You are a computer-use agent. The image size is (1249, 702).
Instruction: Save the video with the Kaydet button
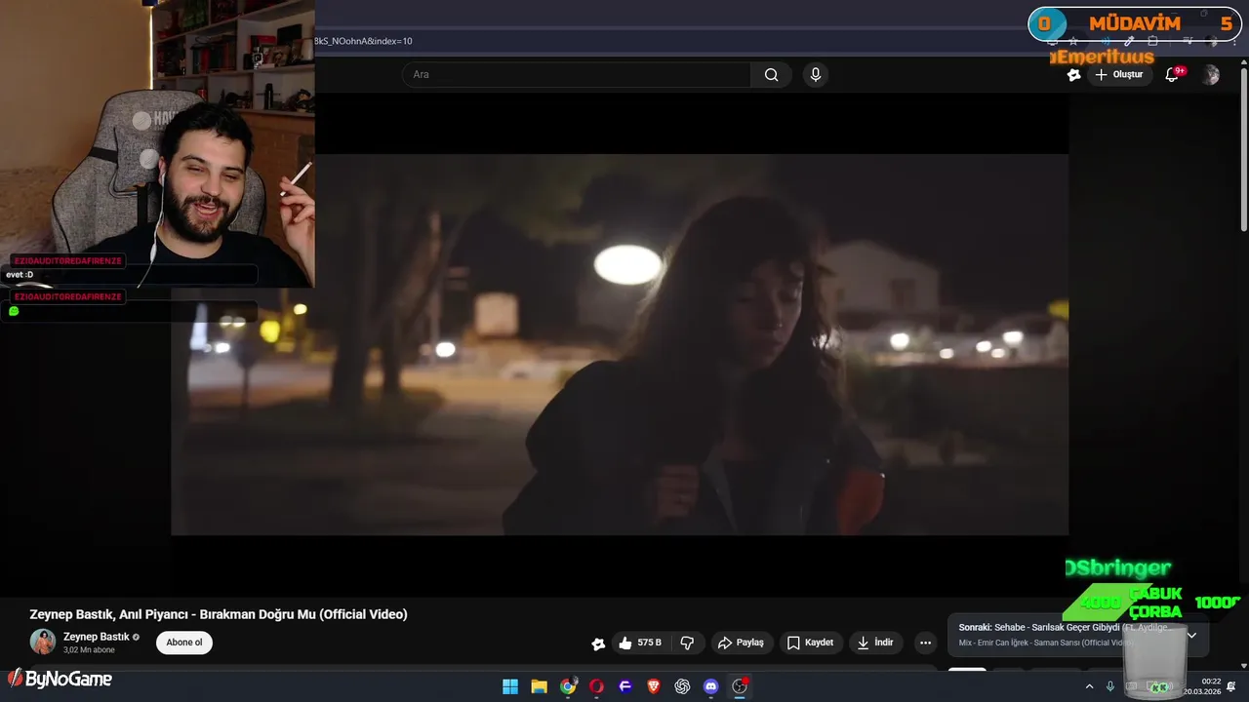[x=810, y=643]
